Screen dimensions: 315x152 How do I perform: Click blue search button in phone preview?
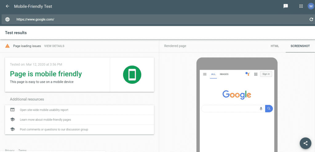[269, 109]
